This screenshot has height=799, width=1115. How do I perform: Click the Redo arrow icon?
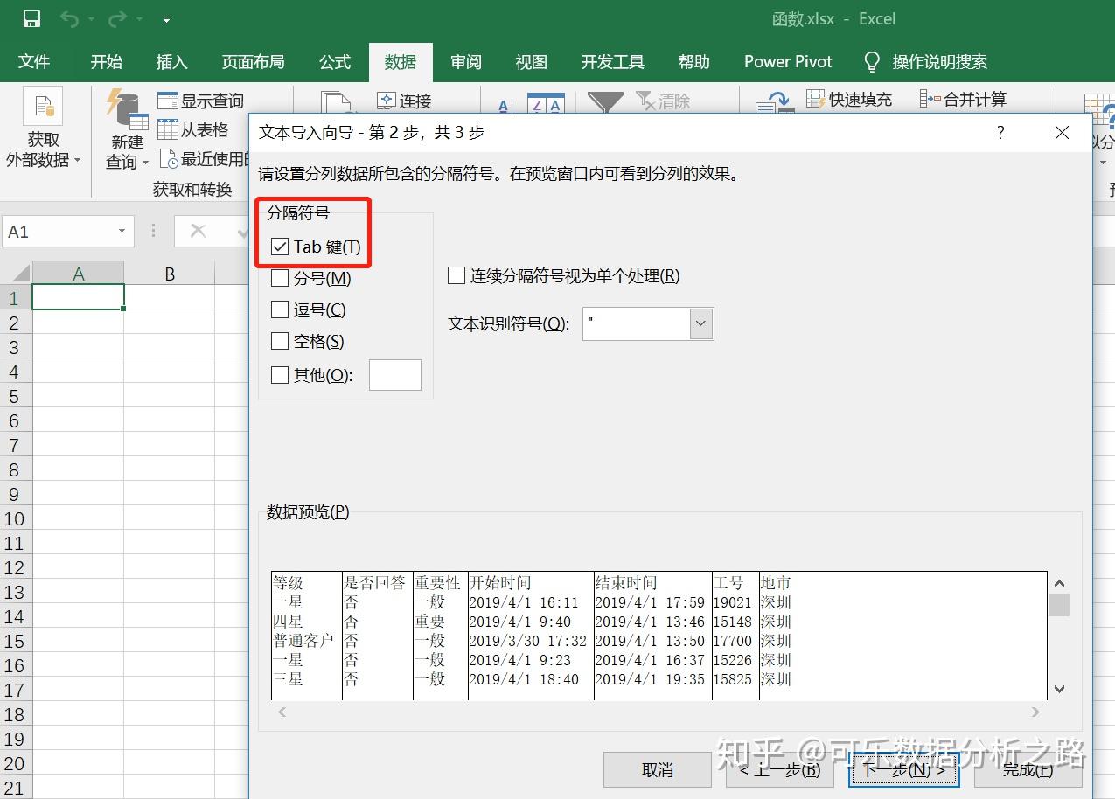[x=117, y=18]
